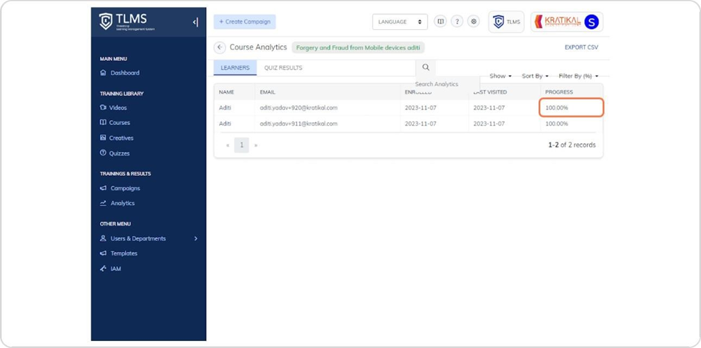Click the TLMS product switcher button

(x=506, y=22)
